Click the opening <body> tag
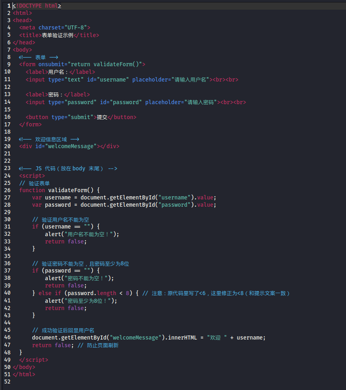346x390 pixels. (x=22, y=50)
